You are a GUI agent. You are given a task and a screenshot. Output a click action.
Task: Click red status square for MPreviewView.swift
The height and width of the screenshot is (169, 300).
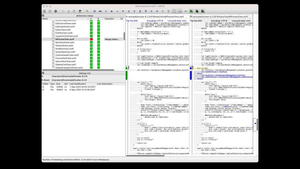[x=91, y=39]
